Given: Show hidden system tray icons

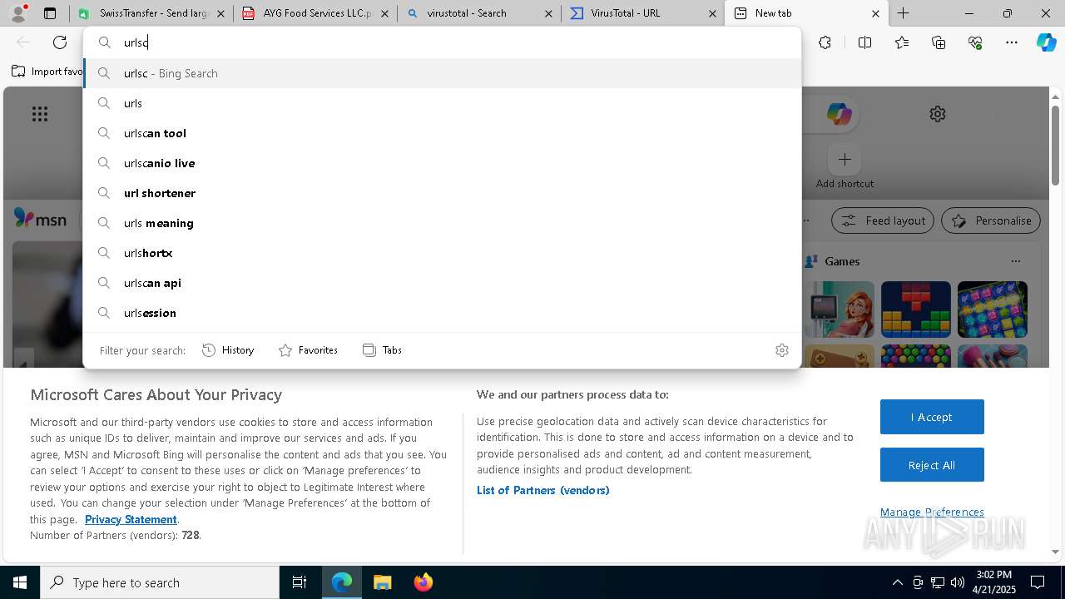Looking at the screenshot, I should [897, 582].
